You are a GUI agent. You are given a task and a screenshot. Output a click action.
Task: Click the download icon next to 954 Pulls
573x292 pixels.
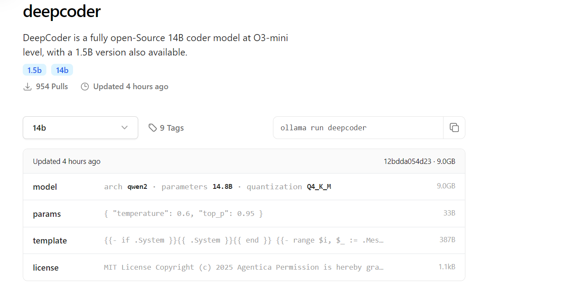28,87
